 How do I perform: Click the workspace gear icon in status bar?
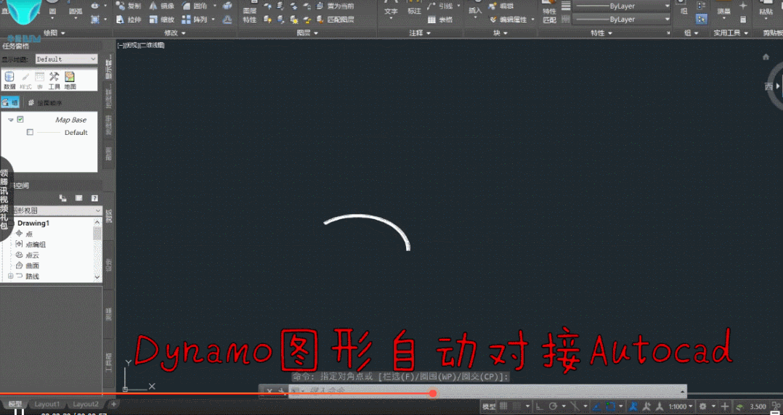(x=703, y=406)
